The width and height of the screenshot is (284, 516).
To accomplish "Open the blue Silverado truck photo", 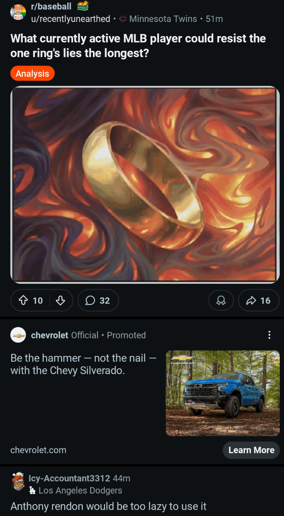I will click(222, 393).
